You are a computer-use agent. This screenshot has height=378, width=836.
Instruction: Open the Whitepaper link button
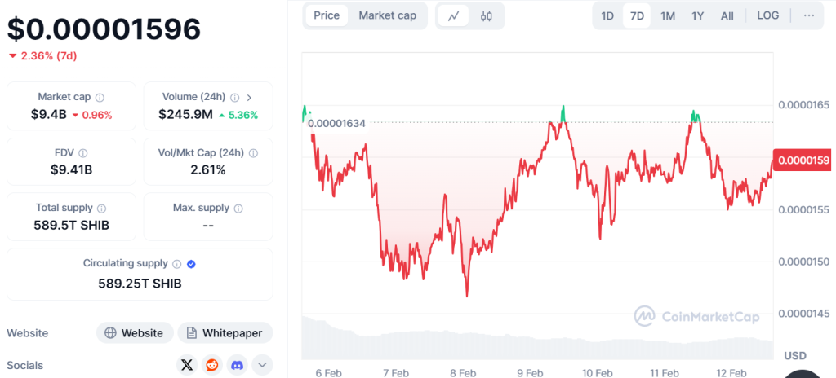[225, 332]
